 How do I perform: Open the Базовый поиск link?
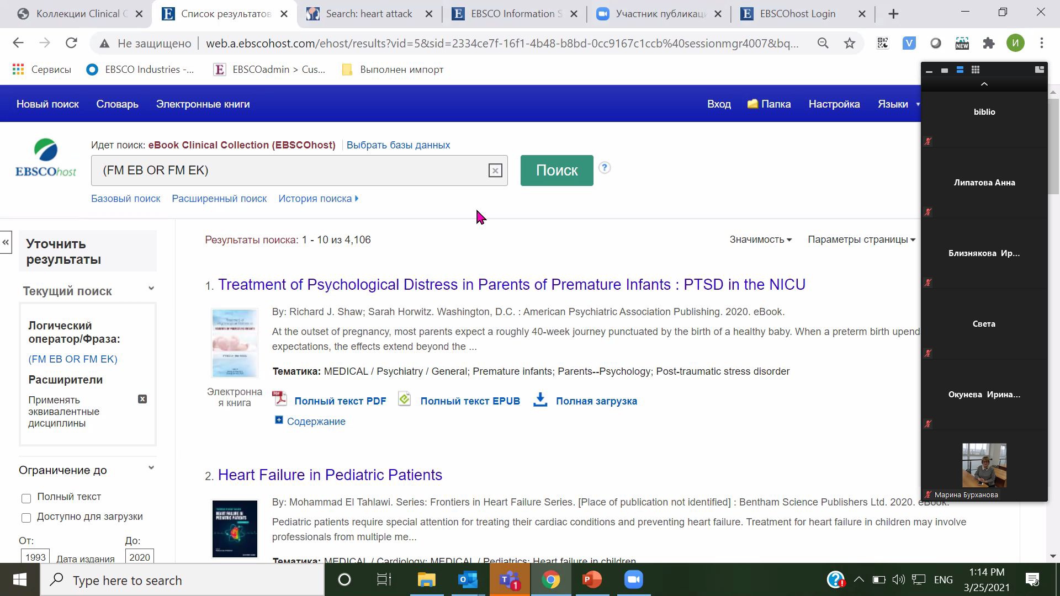click(x=126, y=199)
